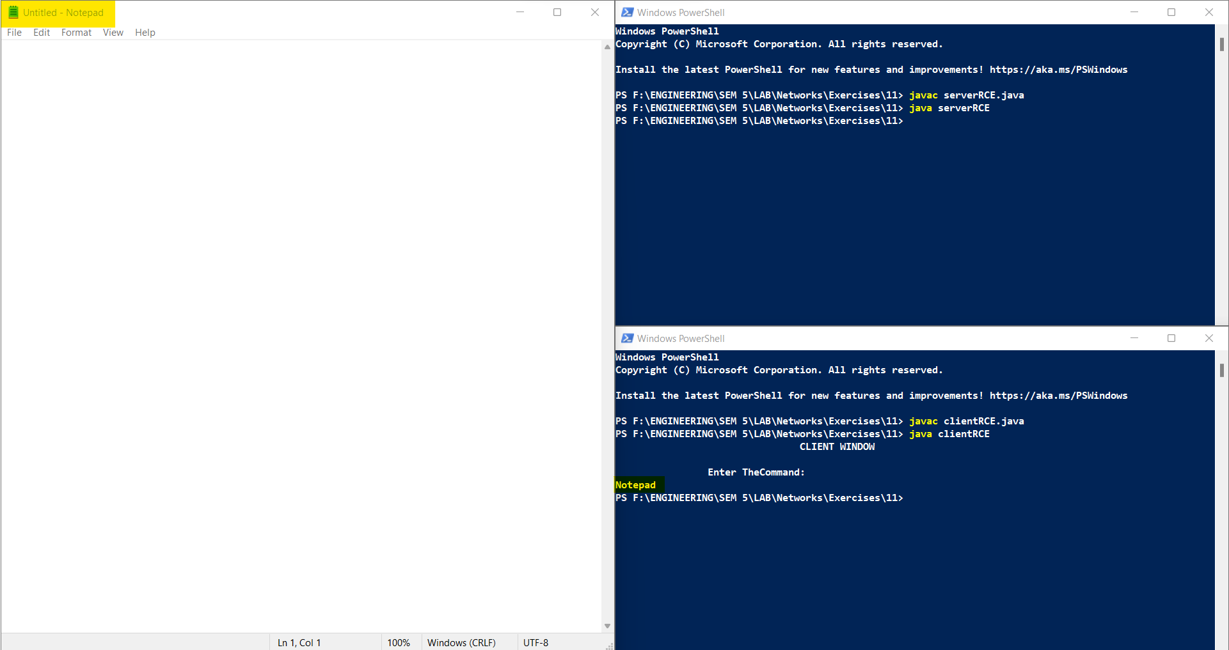Open the File menu in Notepad

point(14,33)
